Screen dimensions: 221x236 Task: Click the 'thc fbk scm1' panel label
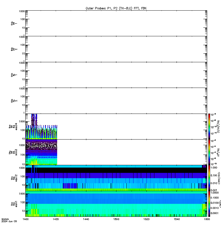(x=14, y=204)
